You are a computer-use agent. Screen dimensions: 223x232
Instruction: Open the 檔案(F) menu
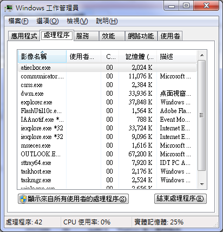click(x=18, y=21)
